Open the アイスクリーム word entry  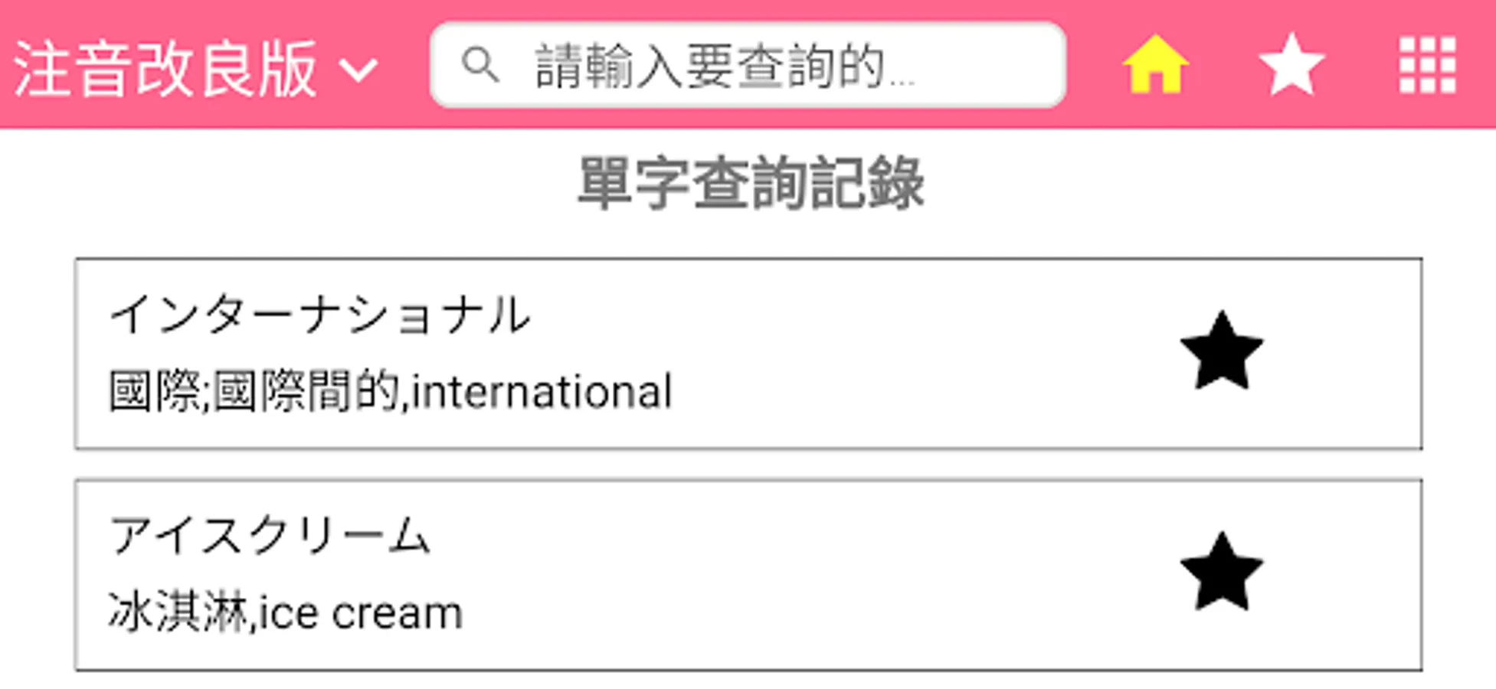270,535
